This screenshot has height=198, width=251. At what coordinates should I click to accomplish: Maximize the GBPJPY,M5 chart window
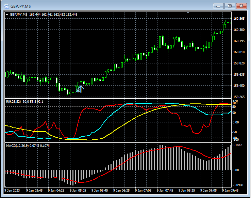[230, 6]
